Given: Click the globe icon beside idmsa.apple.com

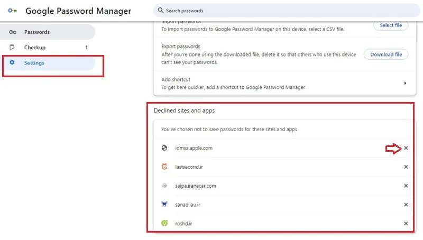Looking at the screenshot, I should 164,148.
